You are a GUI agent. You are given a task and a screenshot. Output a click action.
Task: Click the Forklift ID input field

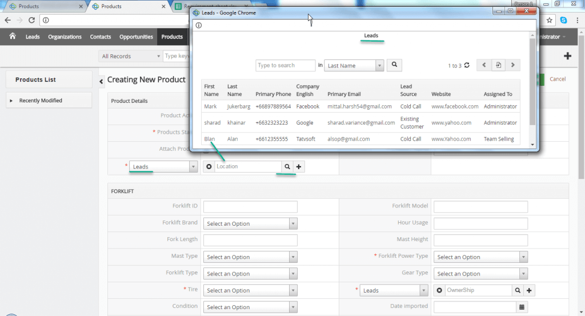coord(250,206)
